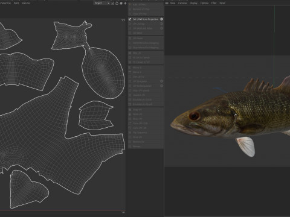Click Boundary to Quad

[146, 104]
